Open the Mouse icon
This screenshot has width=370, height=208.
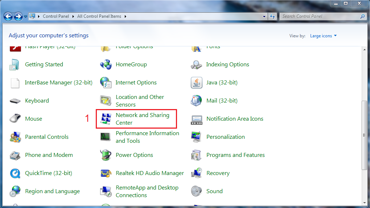click(x=15, y=119)
